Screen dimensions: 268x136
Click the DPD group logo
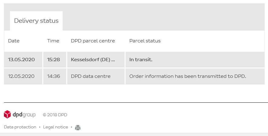pyautogui.click(x=20, y=114)
